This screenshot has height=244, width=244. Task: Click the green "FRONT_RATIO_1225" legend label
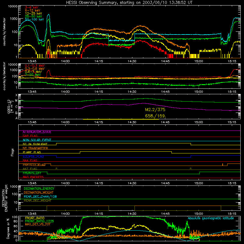tap(39, 221)
